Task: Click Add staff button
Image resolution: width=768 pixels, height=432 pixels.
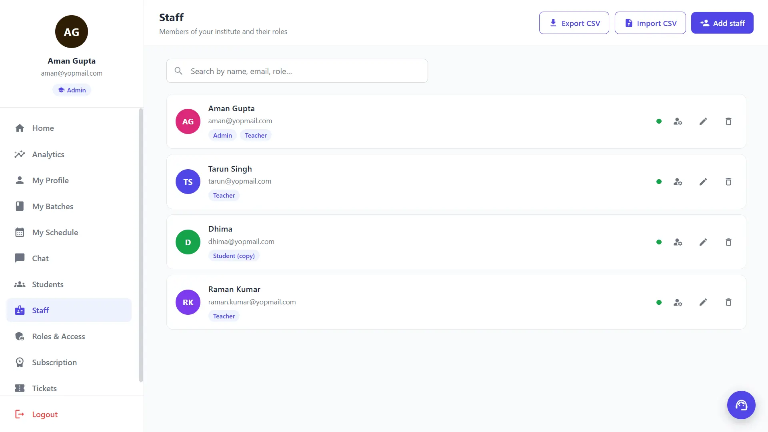Action: click(722, 23)
